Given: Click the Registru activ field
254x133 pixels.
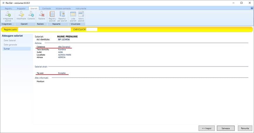Looking at the screenshot, I should (45, 29).
